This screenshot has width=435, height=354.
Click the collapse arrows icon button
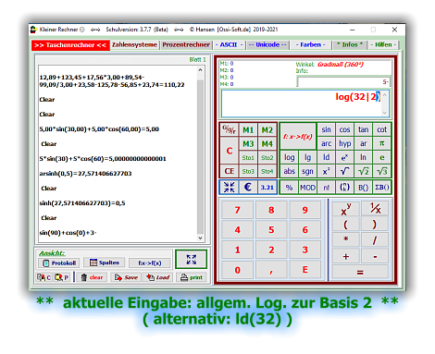click(x=229, y=187)
